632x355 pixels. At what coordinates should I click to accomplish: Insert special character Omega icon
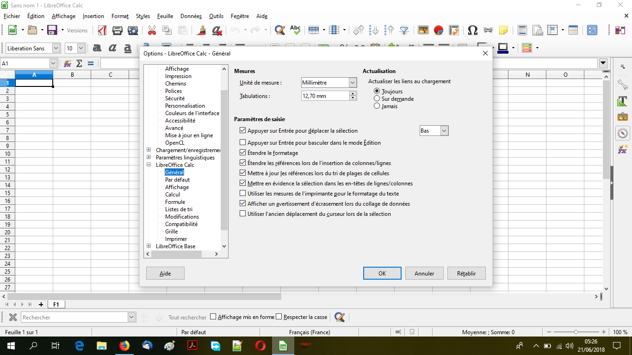(473, 30)
